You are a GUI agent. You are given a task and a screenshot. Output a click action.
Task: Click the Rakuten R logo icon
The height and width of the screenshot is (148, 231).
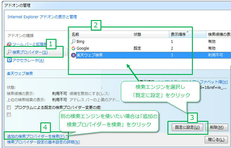coord(73,55)
